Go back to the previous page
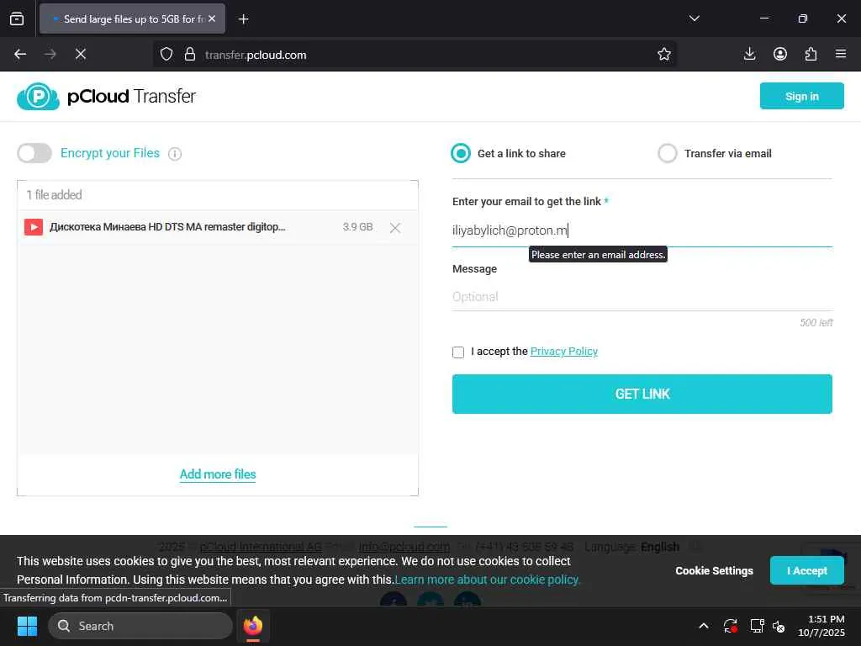 point(20,54)
